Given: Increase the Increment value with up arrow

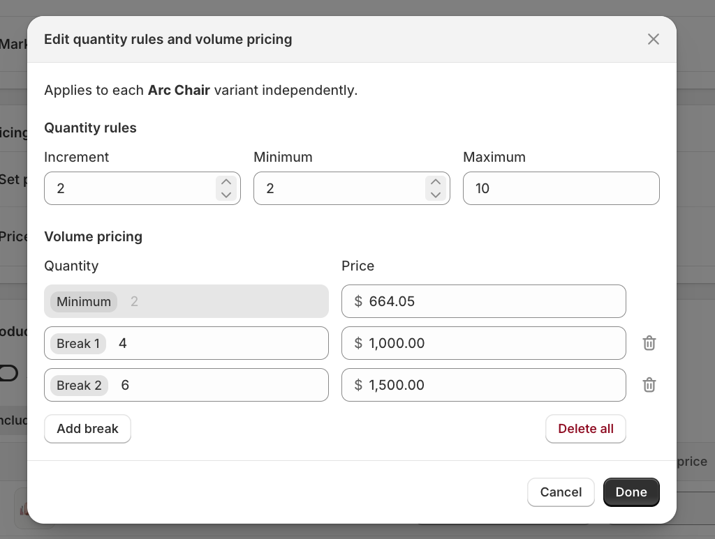Looking at the screenshot, I should (x=226, y=182).
